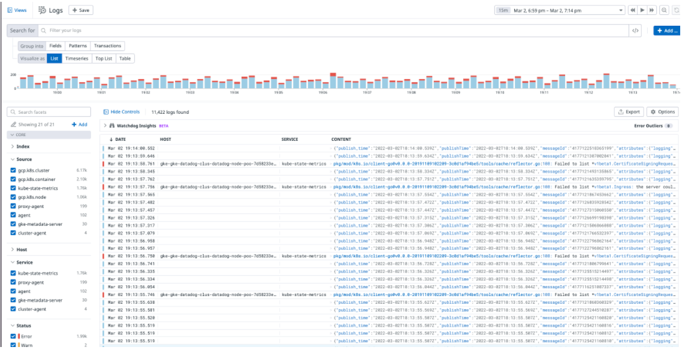Screen dimensions: 682x356
Task: Open the time range dropdown
Action: click(x=621, y=10)
